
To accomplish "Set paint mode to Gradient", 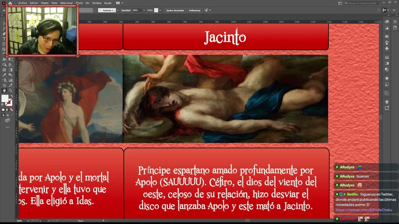I will click(x=7, y=110).
